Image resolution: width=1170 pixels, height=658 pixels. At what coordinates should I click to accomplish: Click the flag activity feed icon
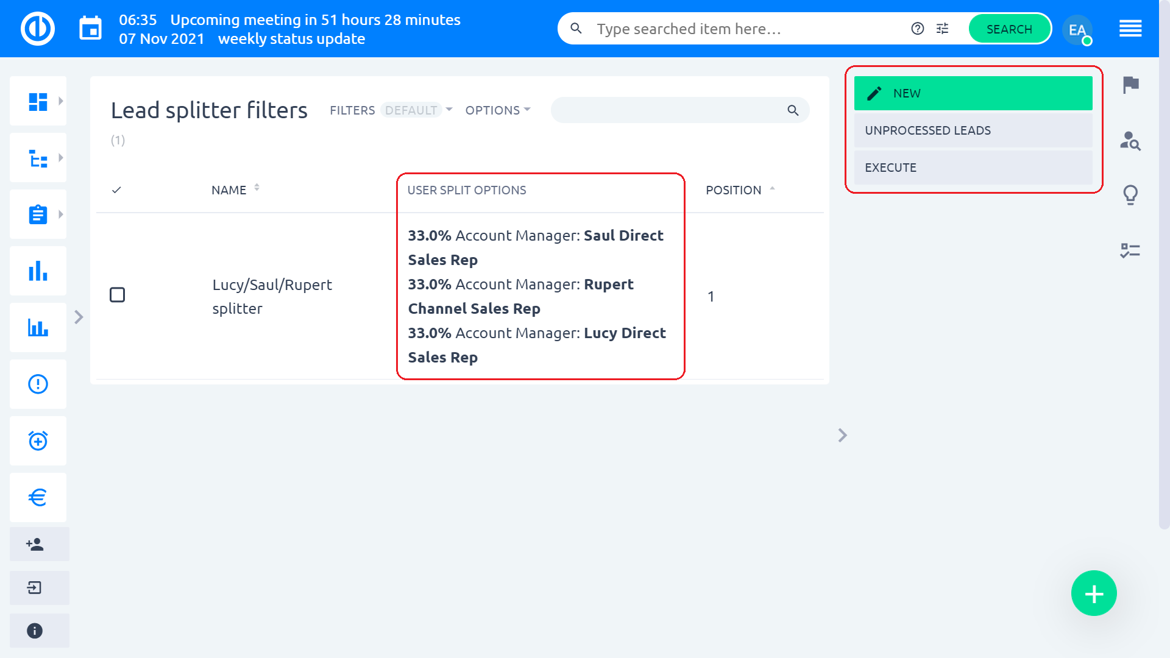pos(1130,85)
